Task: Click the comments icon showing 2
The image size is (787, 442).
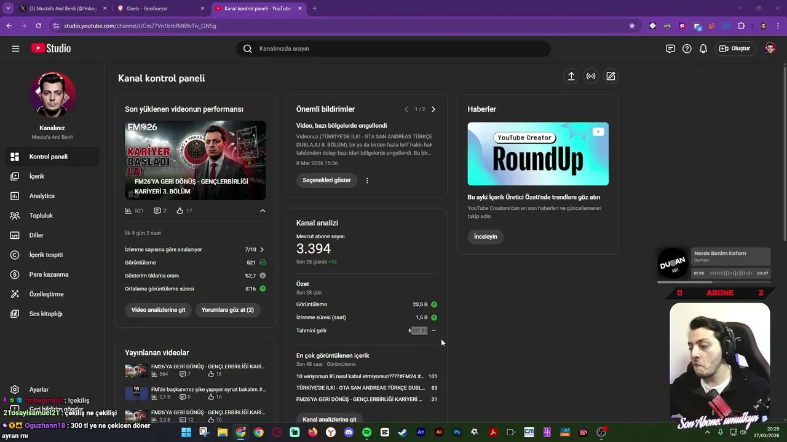Action: coord(157,211)
